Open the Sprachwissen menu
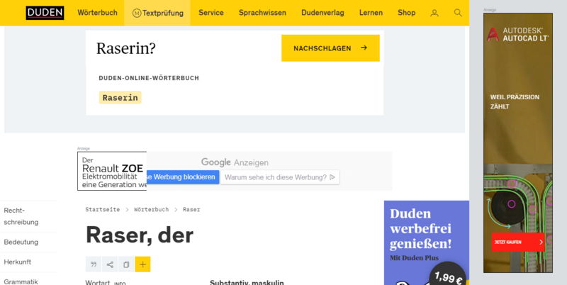The width and height of the screenshot is (567, 285). tap(262, 13)
